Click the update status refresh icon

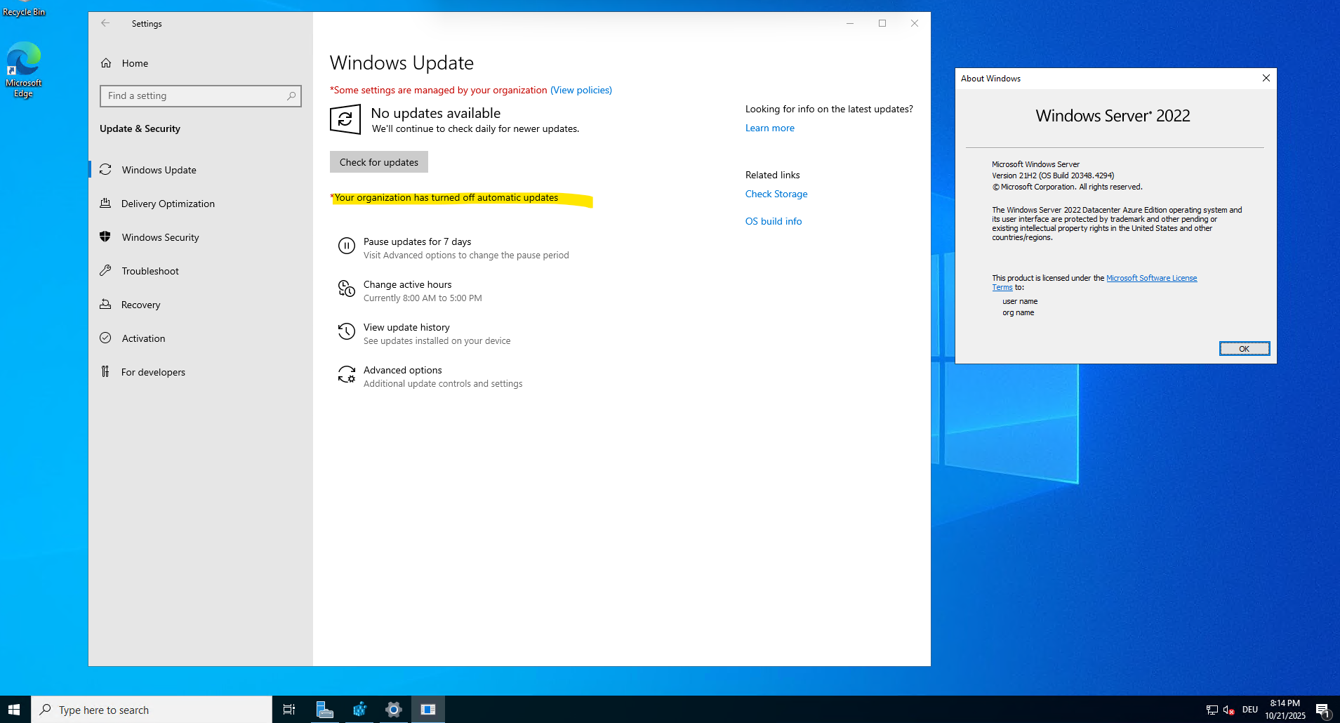345,119
